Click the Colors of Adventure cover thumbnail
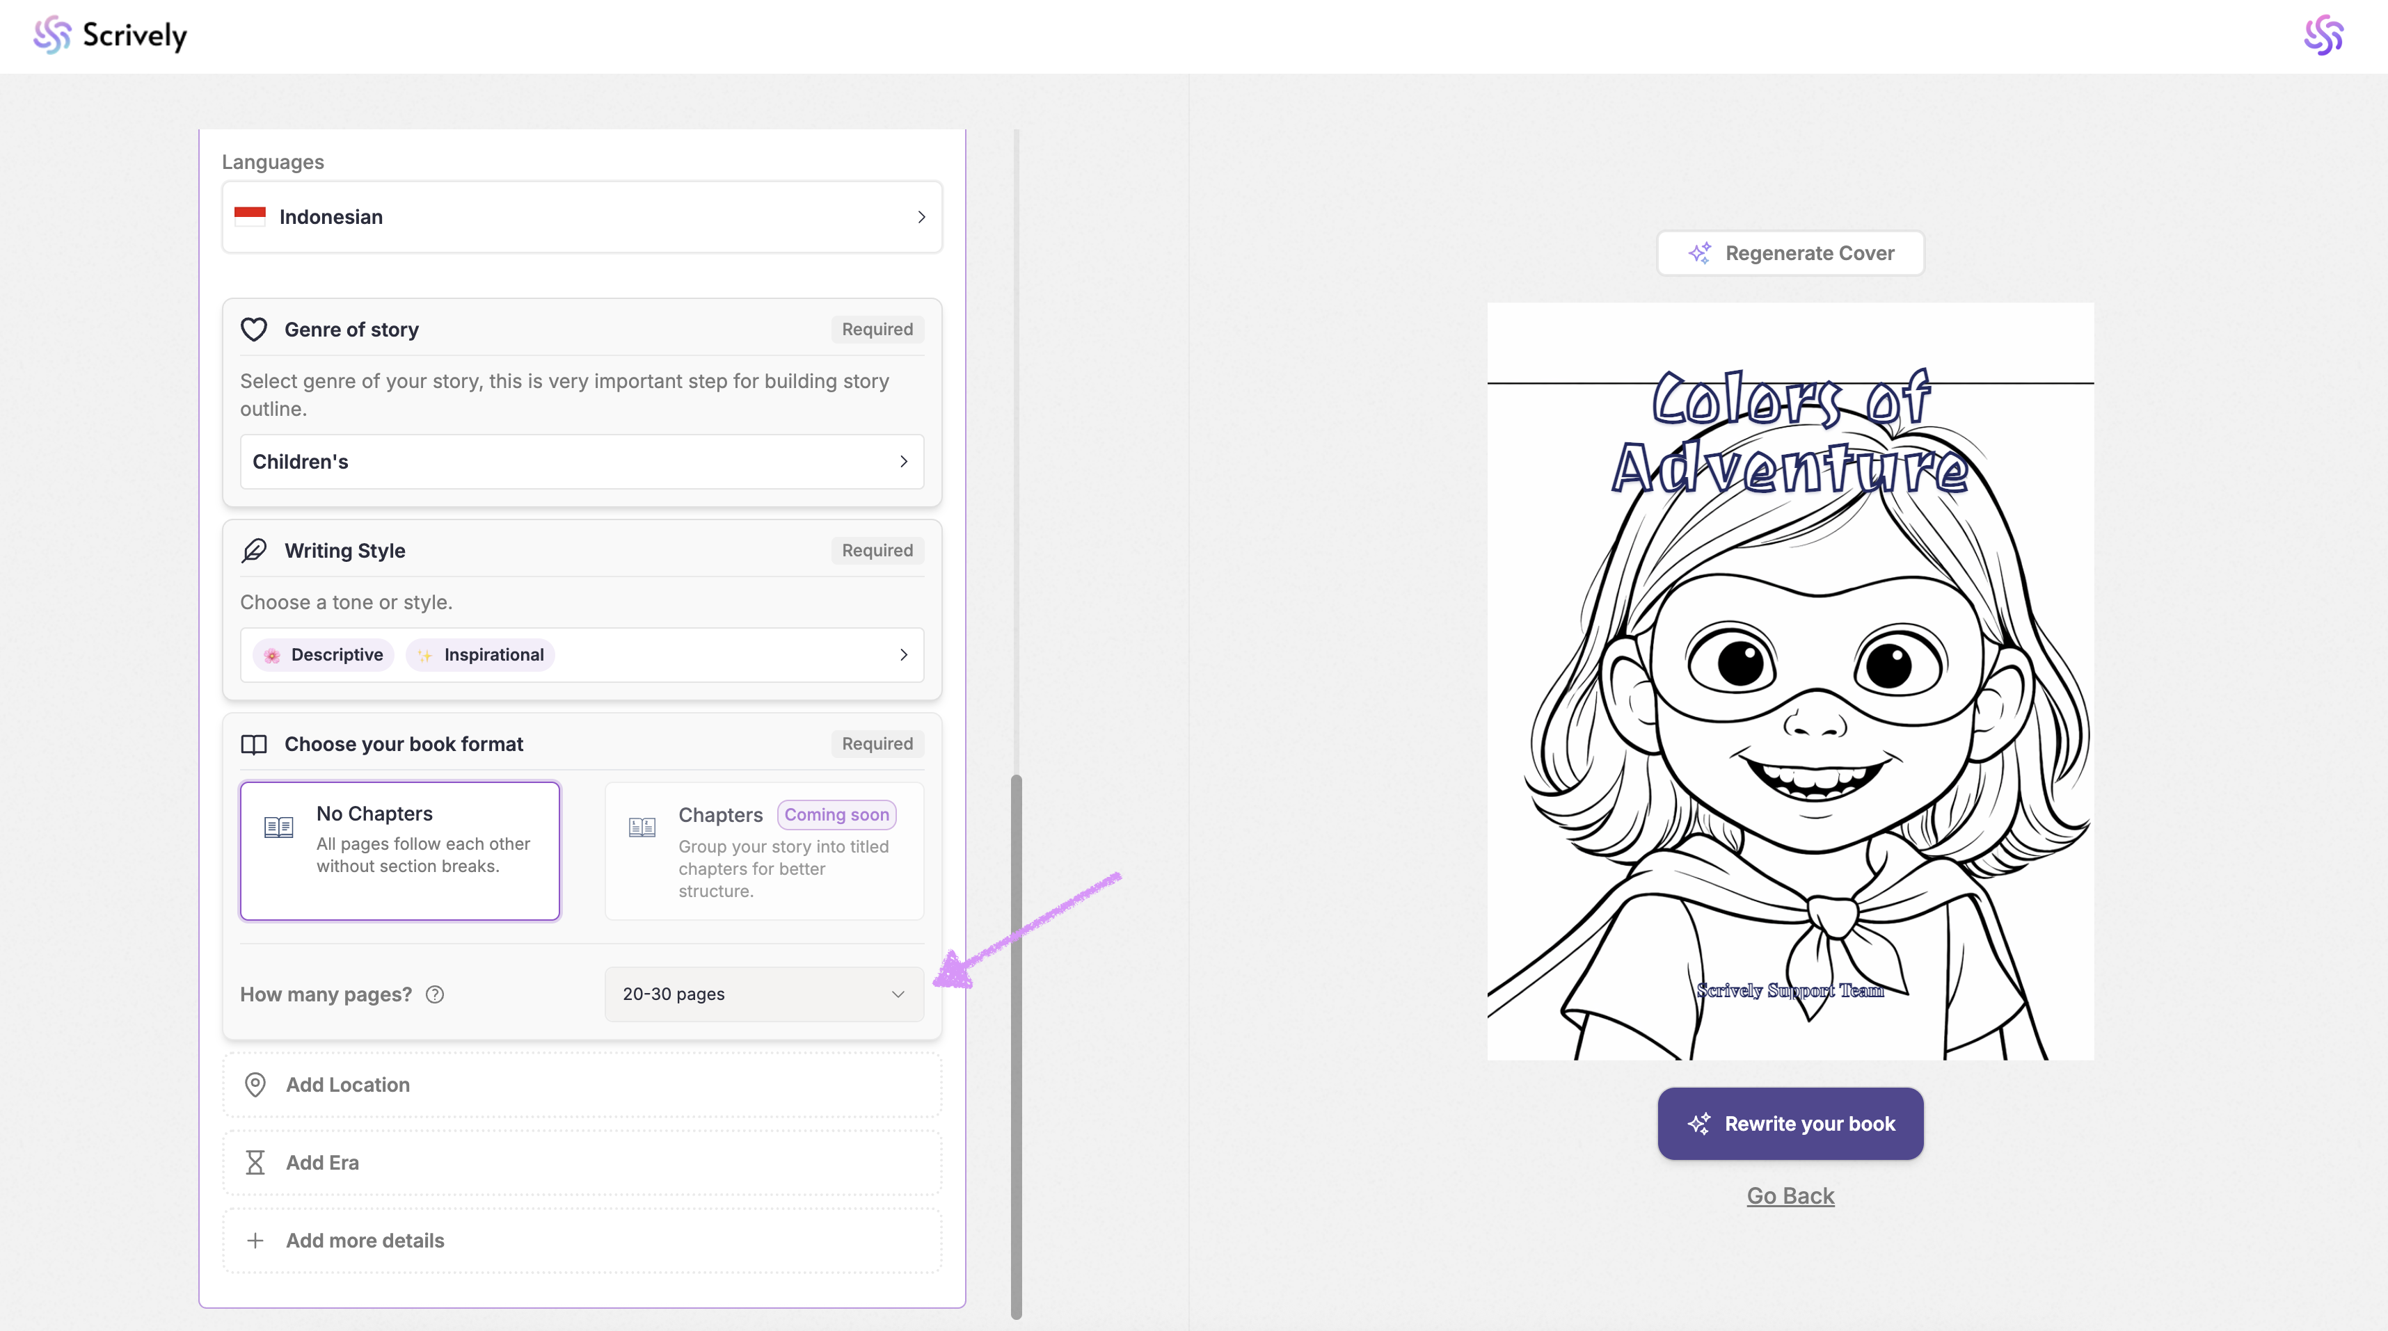The height and width of the screenshot is (1331, 2388). click(x=1790, y=681)
